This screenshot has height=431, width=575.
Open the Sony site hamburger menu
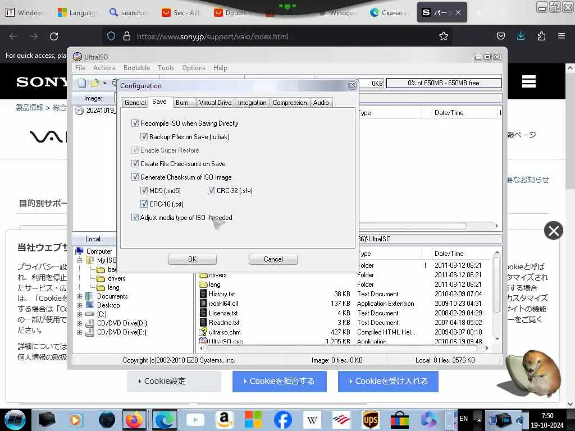[x=528, y=81]
